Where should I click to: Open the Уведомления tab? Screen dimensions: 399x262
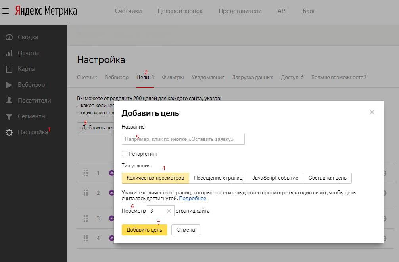click(208, 78)
